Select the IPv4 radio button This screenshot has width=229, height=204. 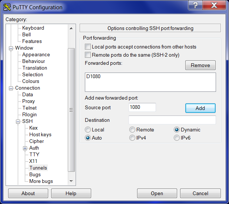tap(132, 138)
